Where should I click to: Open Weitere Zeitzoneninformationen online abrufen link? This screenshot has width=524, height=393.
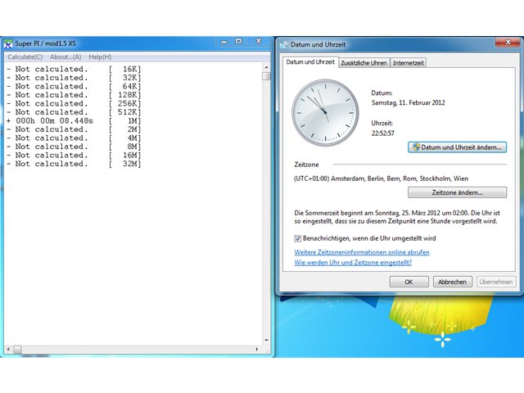(x=362, y=252)
